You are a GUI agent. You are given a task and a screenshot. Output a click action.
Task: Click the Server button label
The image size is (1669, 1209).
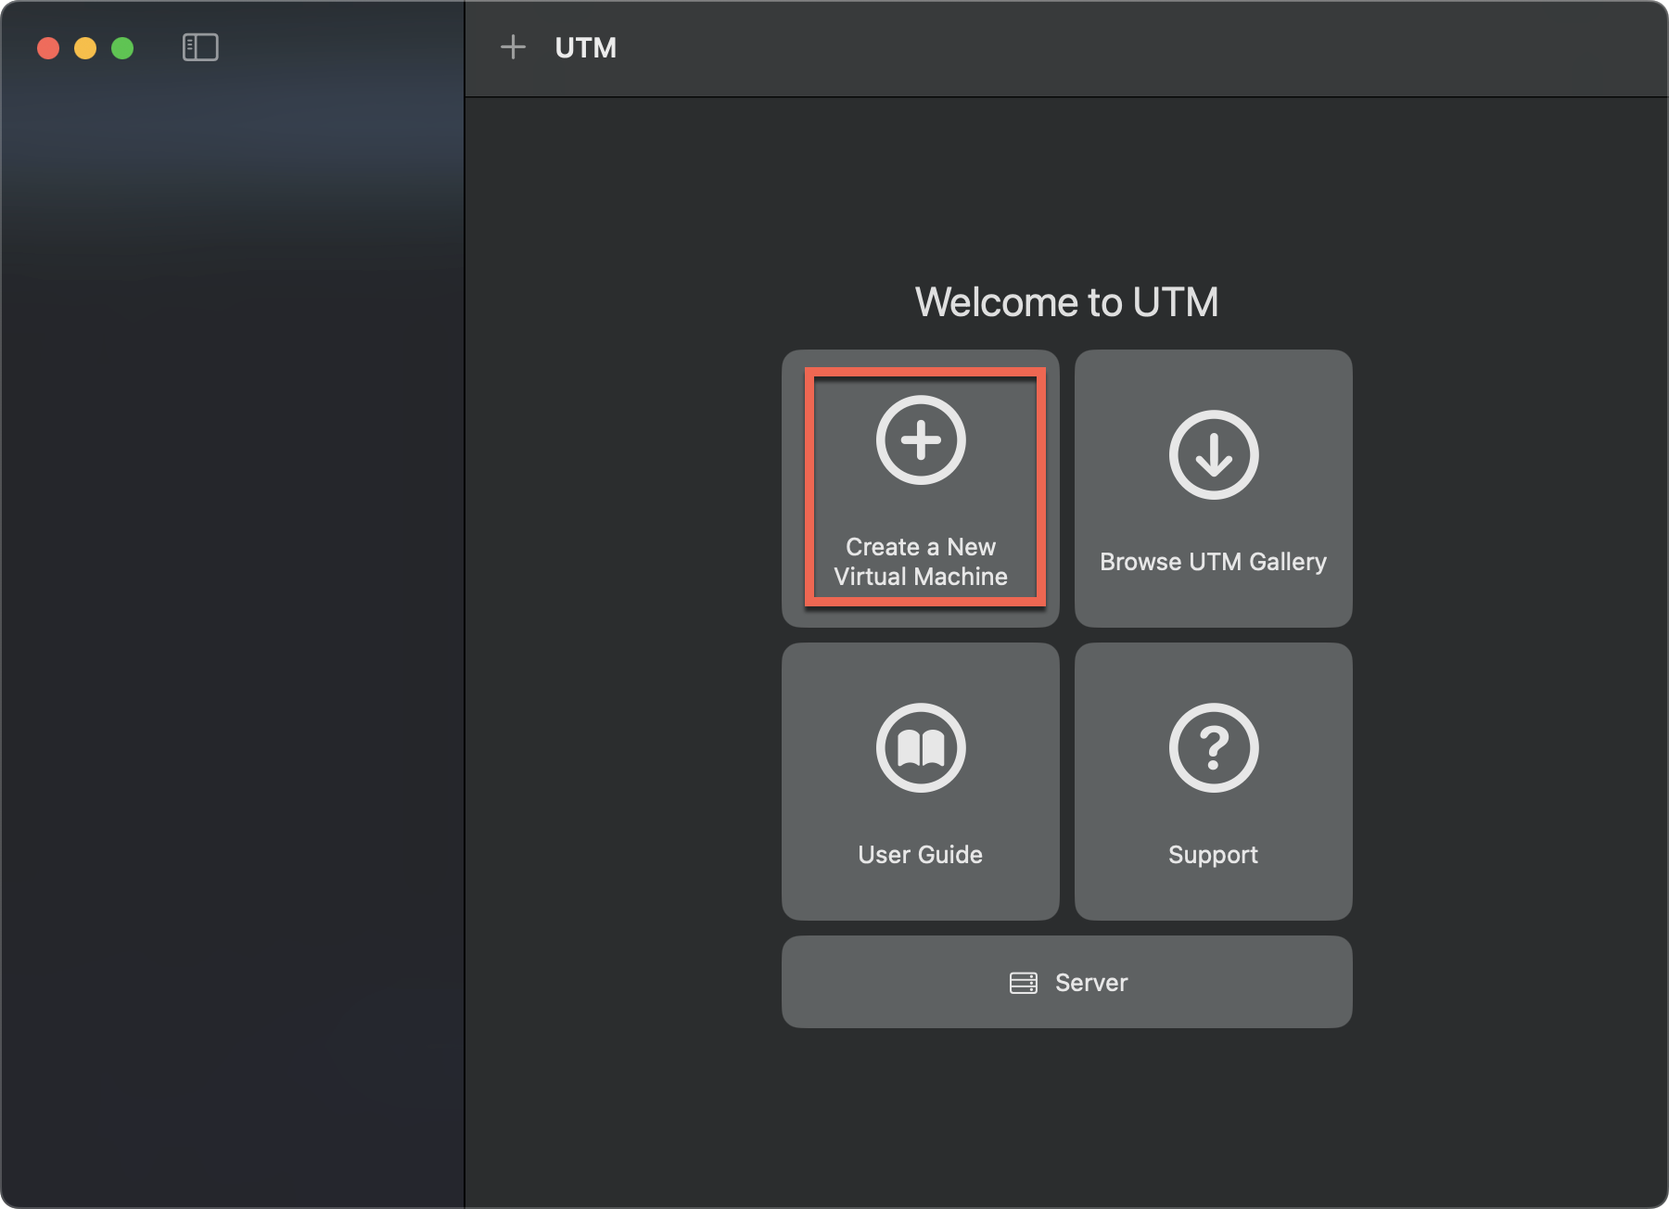1091,983
